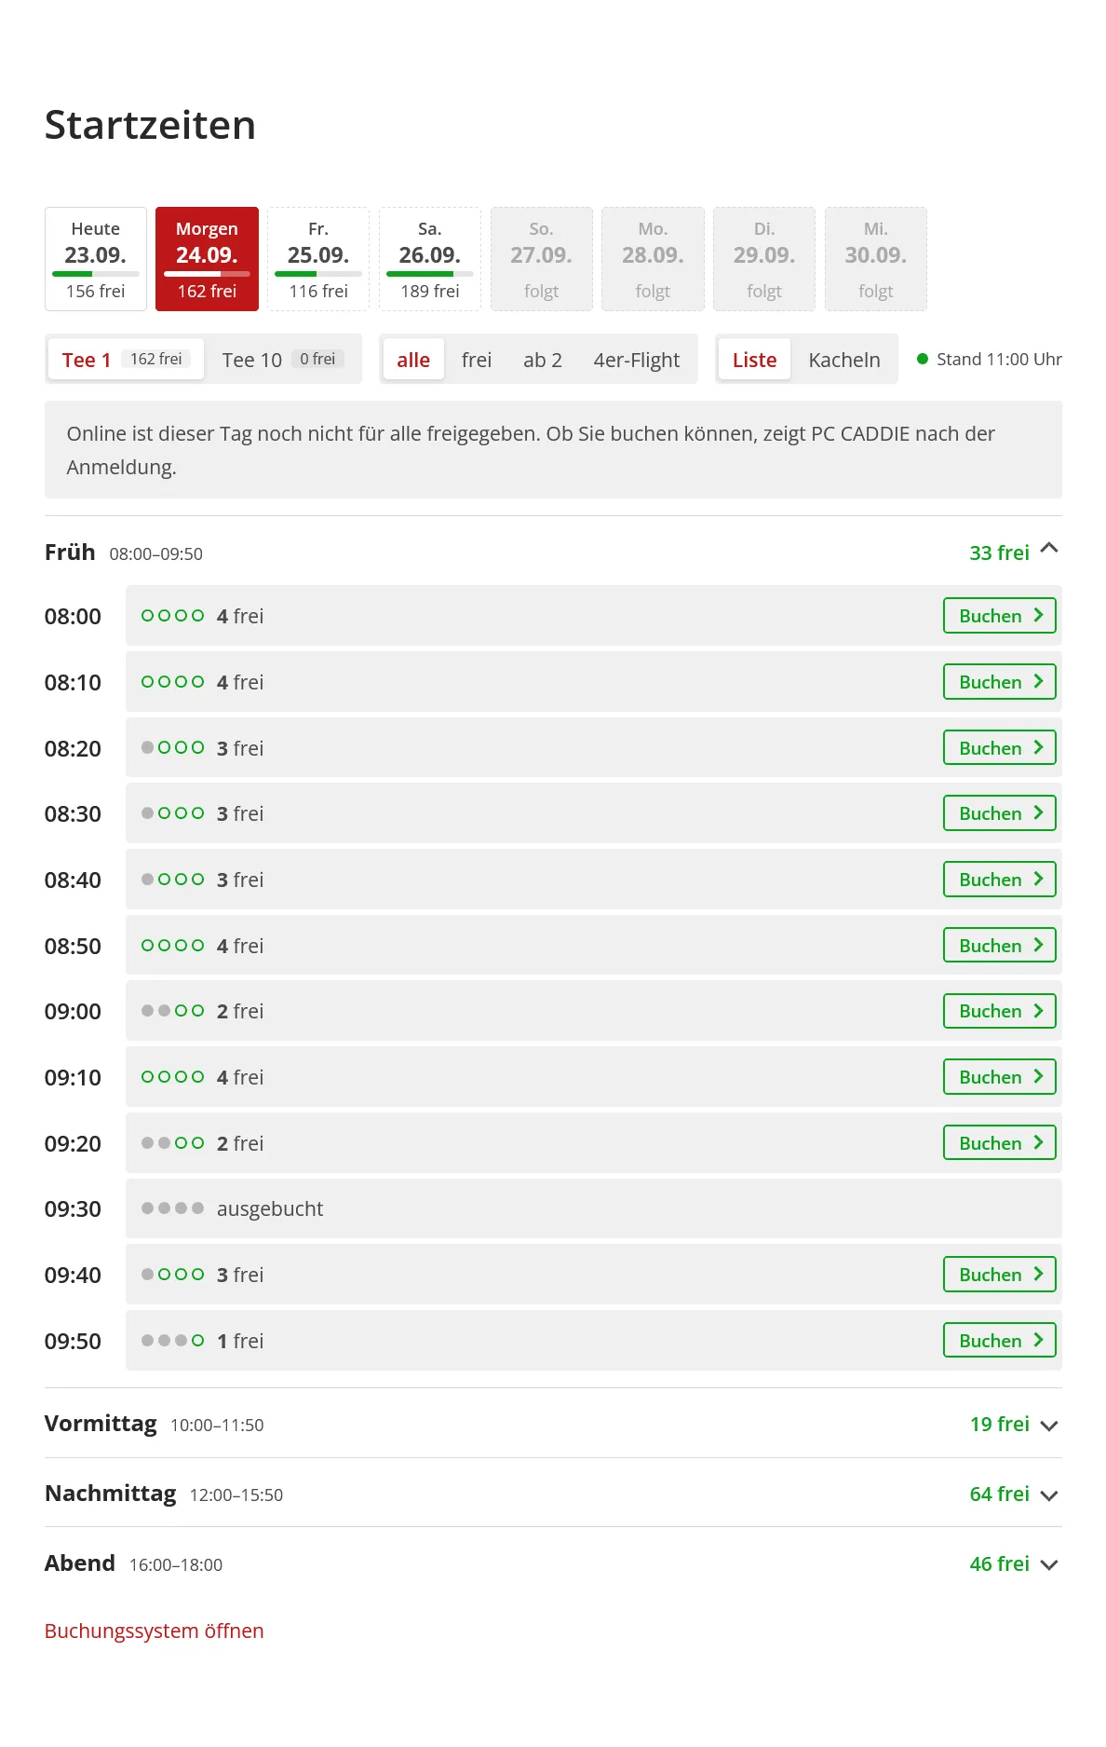Select Tuesday 29.09. date tile
The width and height of the screenshot is (1106, 1747).
click(764, 259)
